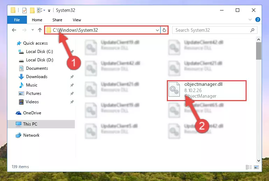Open Music in the sidebar
Image resolution: width=269 pixels, height=181 pixels.
[x=31, y=85]
